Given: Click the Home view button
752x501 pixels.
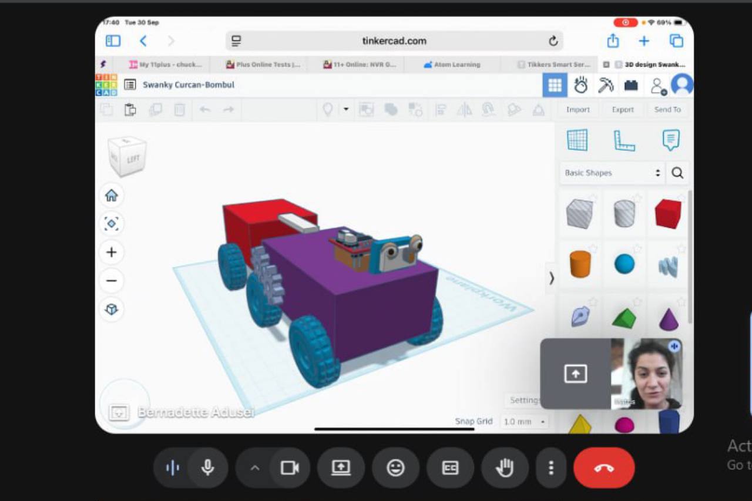Looking at the screenshot, I should (112, 196).
